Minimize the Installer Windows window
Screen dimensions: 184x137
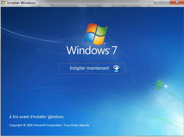[158, 2]
